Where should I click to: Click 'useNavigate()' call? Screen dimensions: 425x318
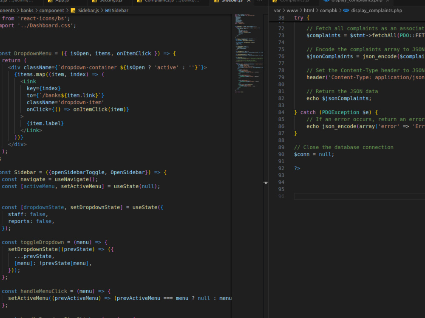click(75, 179)
